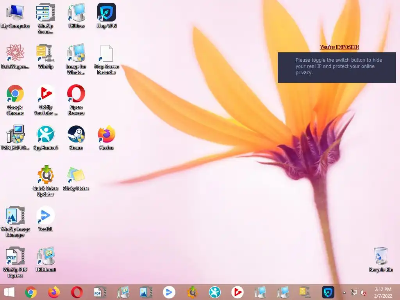Open the WinZip desktop shortcut

click(45, 56)
